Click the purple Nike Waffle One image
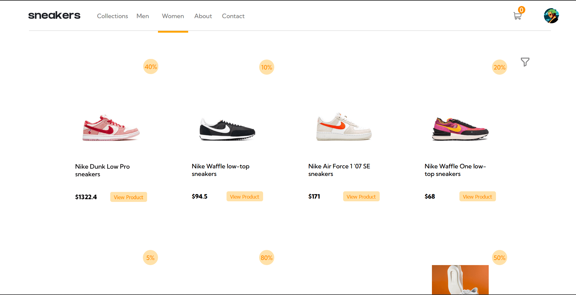This screenshot has width=576, height=295. click(460, 129)
